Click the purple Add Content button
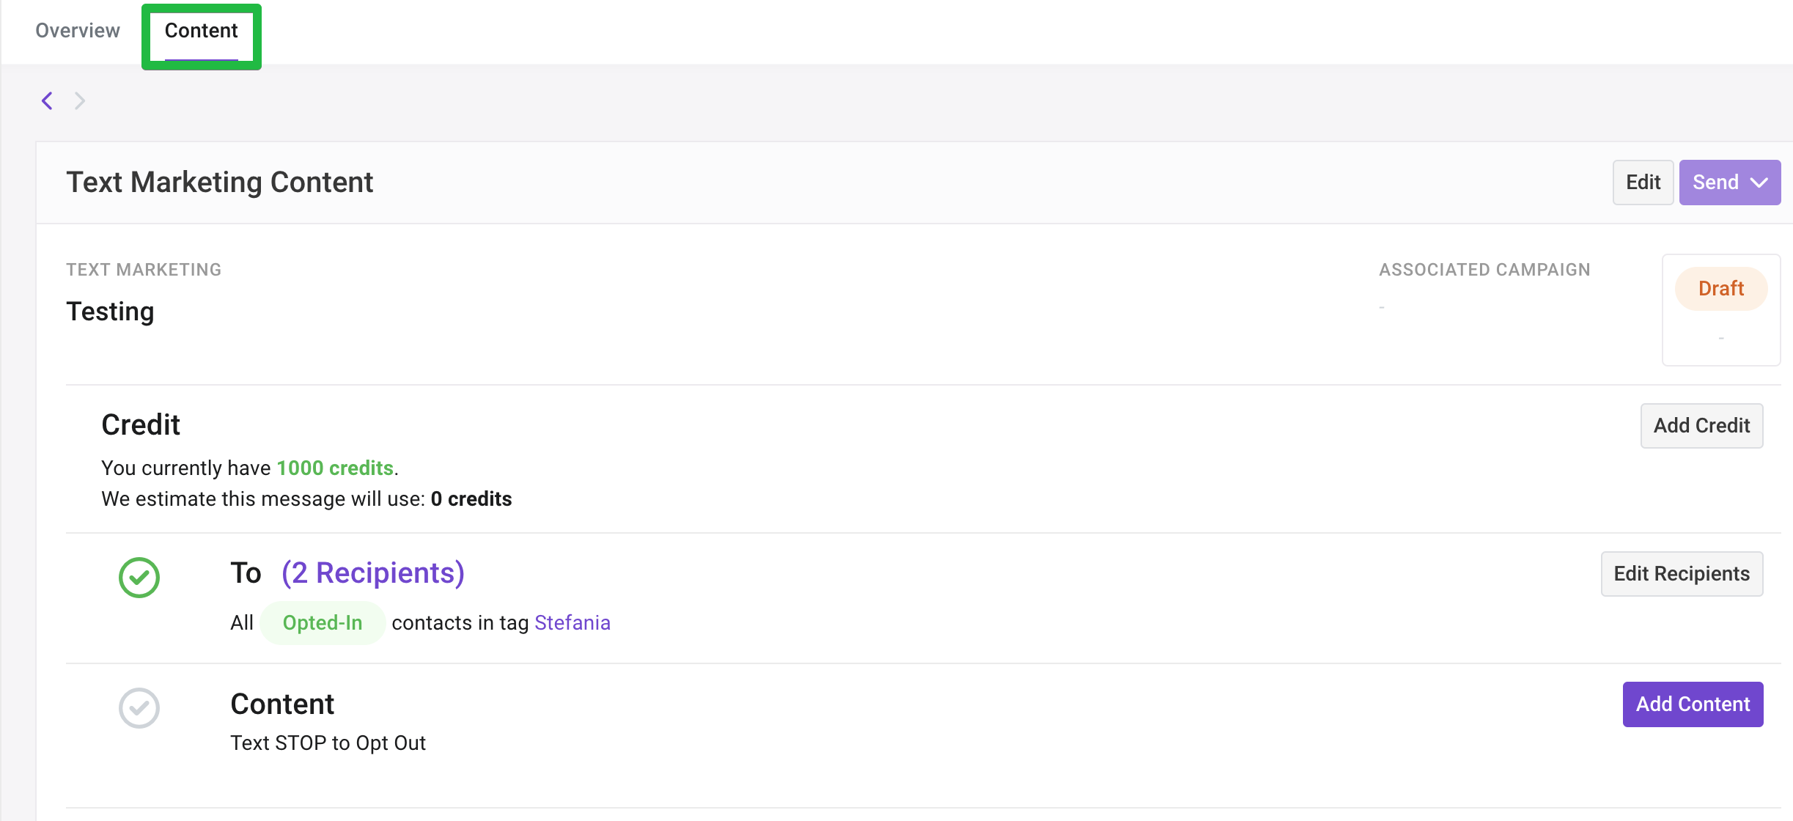Screen dimensions: 1793x821 (1693, 704)
